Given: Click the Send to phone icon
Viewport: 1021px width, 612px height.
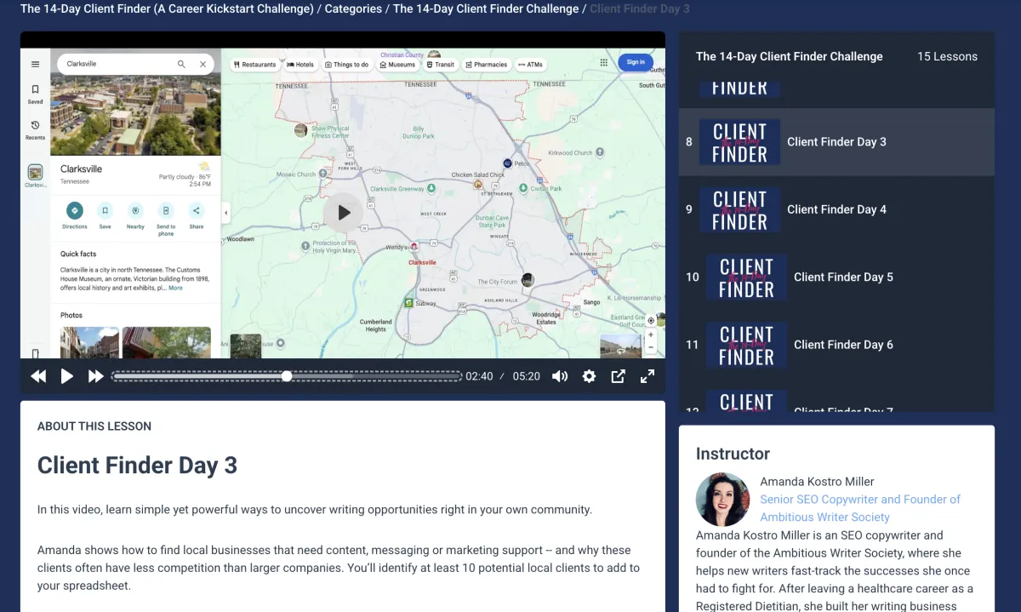Looking at the screenshot, I should click(166, 211).
